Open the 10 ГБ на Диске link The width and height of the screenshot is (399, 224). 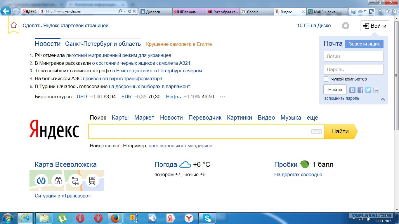tap(314, 25)
